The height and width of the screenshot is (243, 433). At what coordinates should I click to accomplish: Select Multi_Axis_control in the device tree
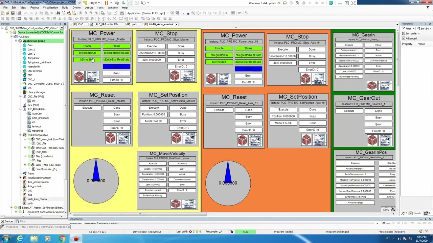37,199
